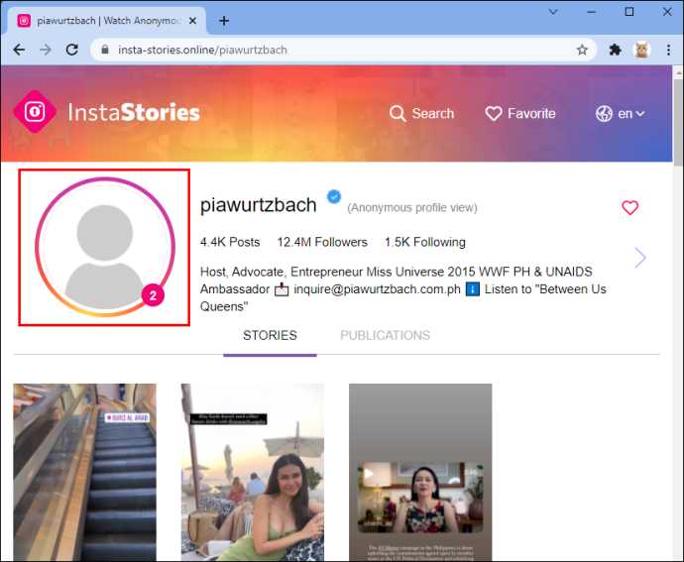This screenshot has width=684, height=562.
Task: Open the profile avatar story ring
Action: point(104,247)
